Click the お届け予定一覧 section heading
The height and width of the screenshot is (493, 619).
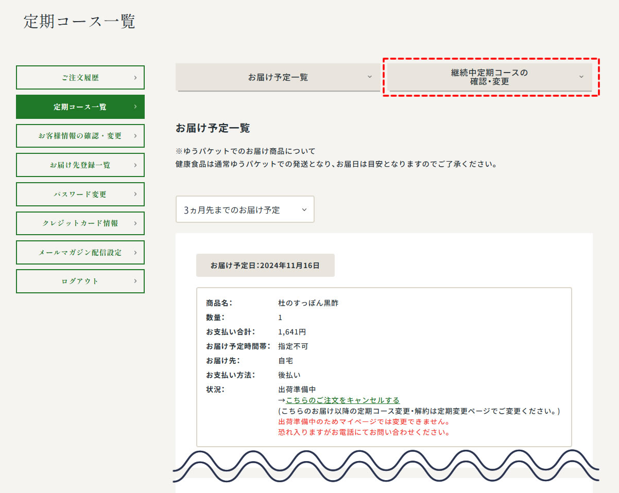[213, 128]
